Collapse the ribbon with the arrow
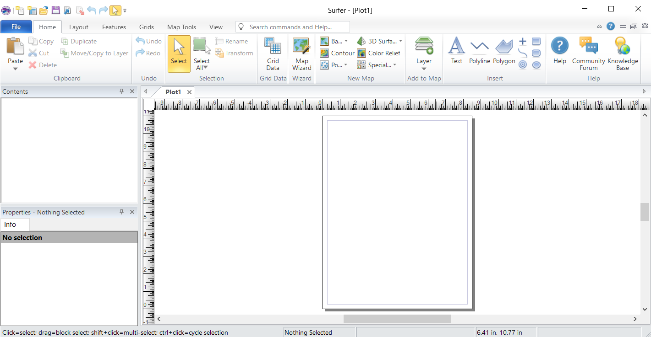The height and width of the screenshot is (337, 651). click(x=600, y=27)
